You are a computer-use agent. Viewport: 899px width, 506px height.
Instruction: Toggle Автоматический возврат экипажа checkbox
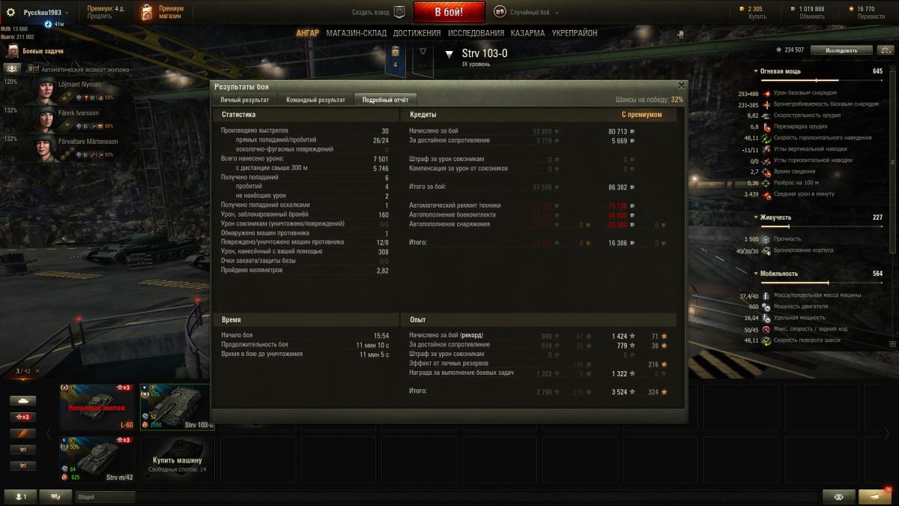pos(34,68)
